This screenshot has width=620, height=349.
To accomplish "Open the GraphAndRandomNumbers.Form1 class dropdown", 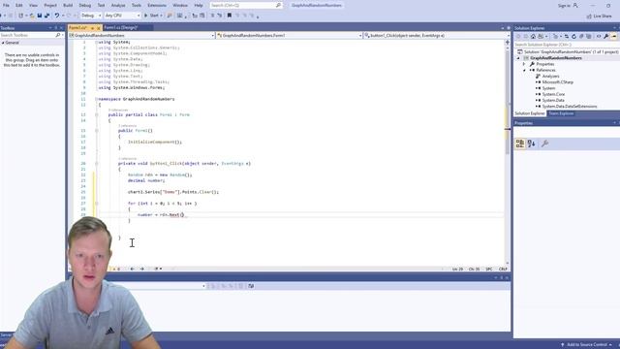I will [289, 36].
